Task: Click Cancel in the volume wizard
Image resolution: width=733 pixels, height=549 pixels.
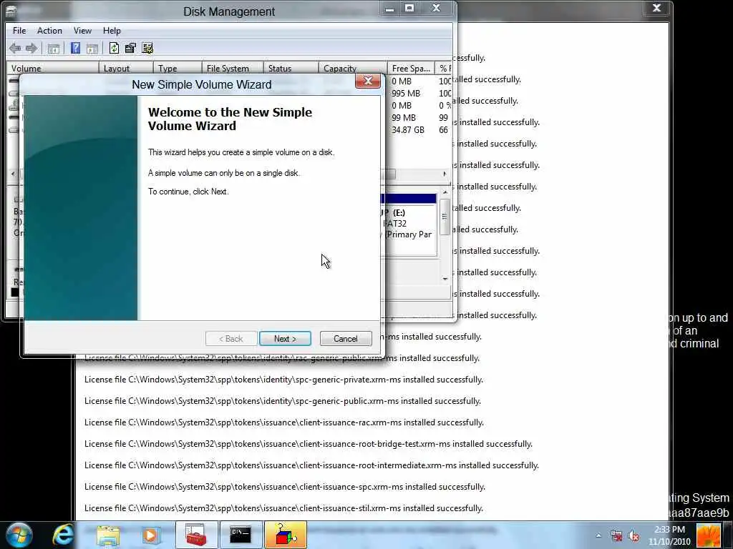Action: [x=346, y=338]
